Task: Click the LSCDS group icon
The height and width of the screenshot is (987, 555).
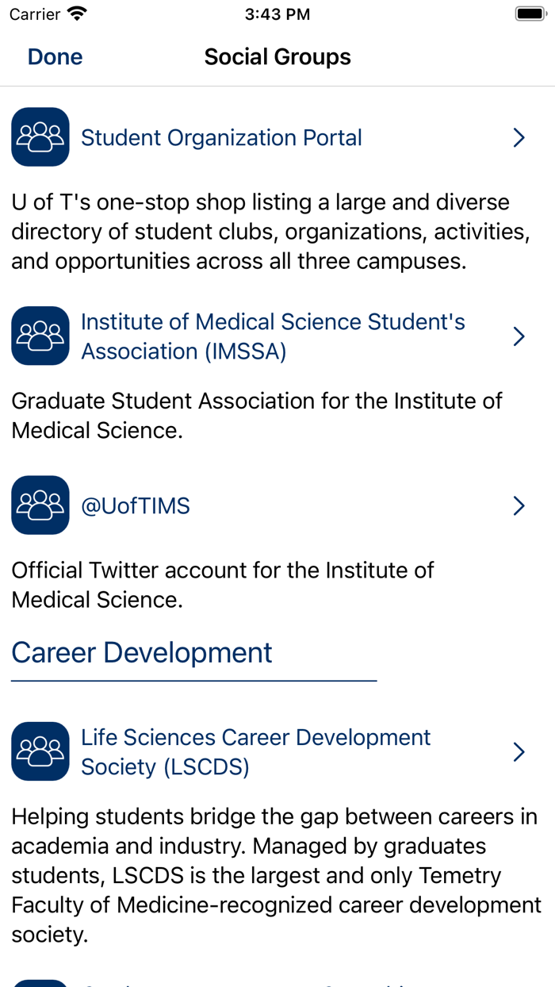Action: pos(40,751)
